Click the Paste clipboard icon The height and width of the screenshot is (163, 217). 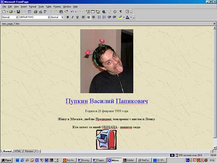pyautogui.click(x=61, y=12)
